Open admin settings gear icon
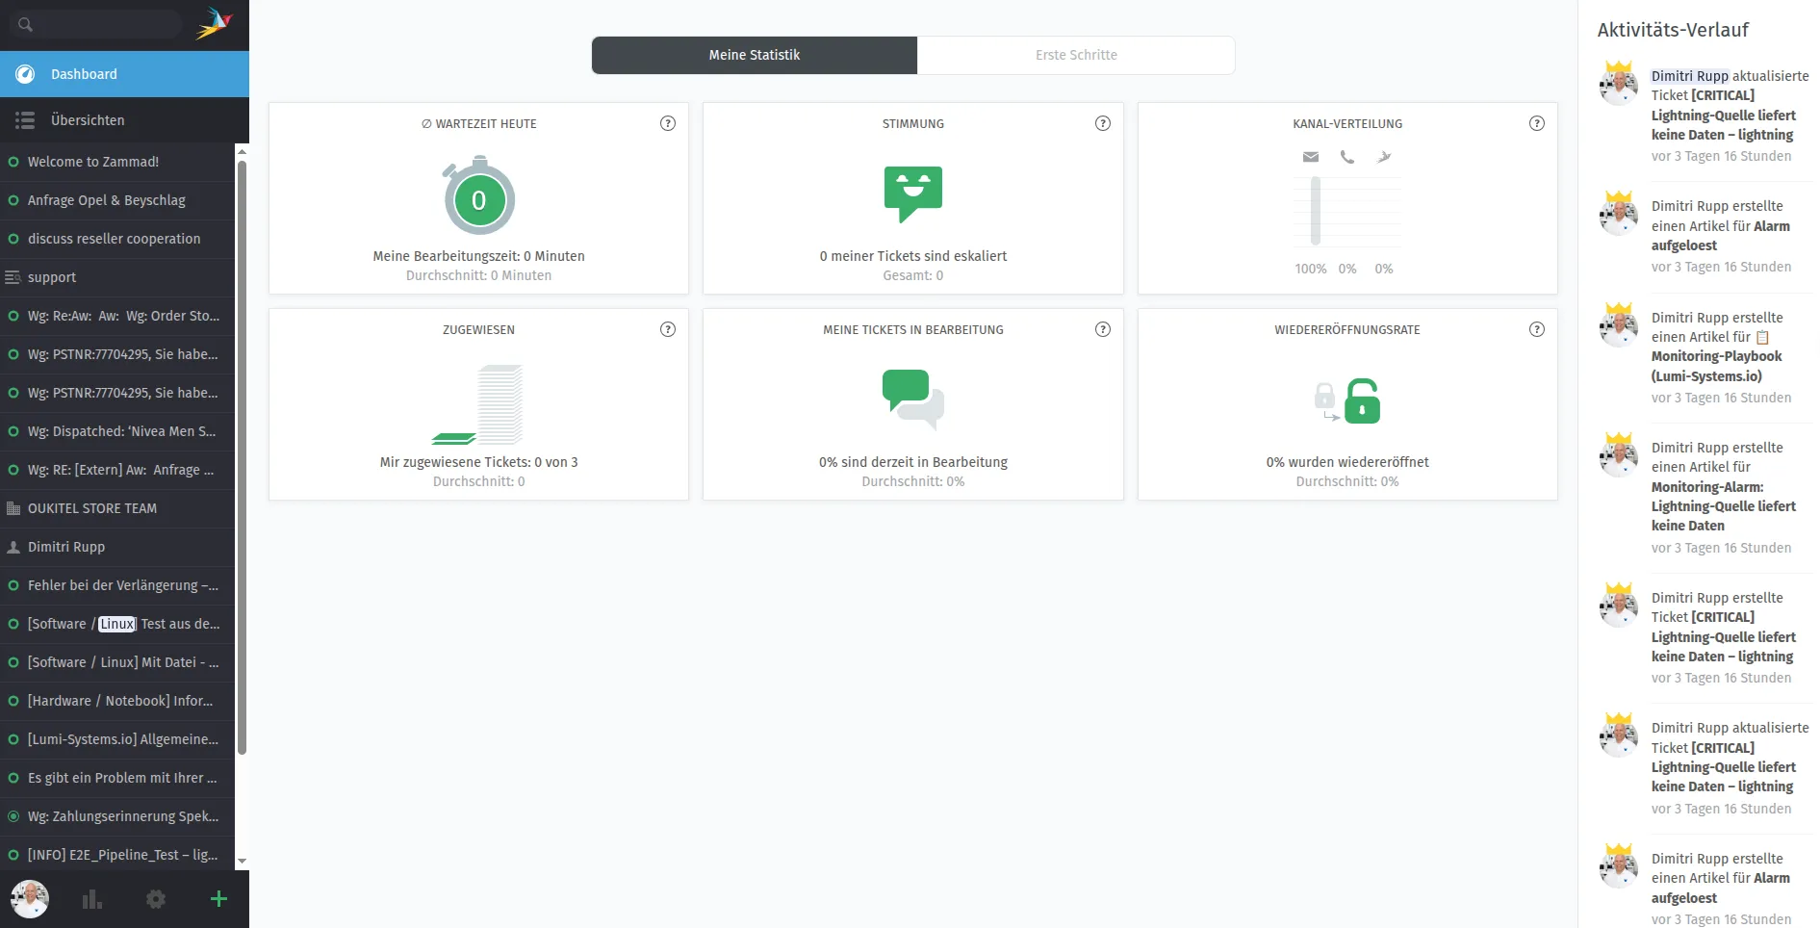1820x928 pixels. pos(156,899)
